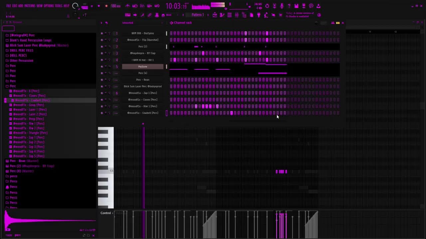This screenshot has height=239, width=426.
Task: Click the desk lamp icon in toolbar
Action: pos(266,15)
